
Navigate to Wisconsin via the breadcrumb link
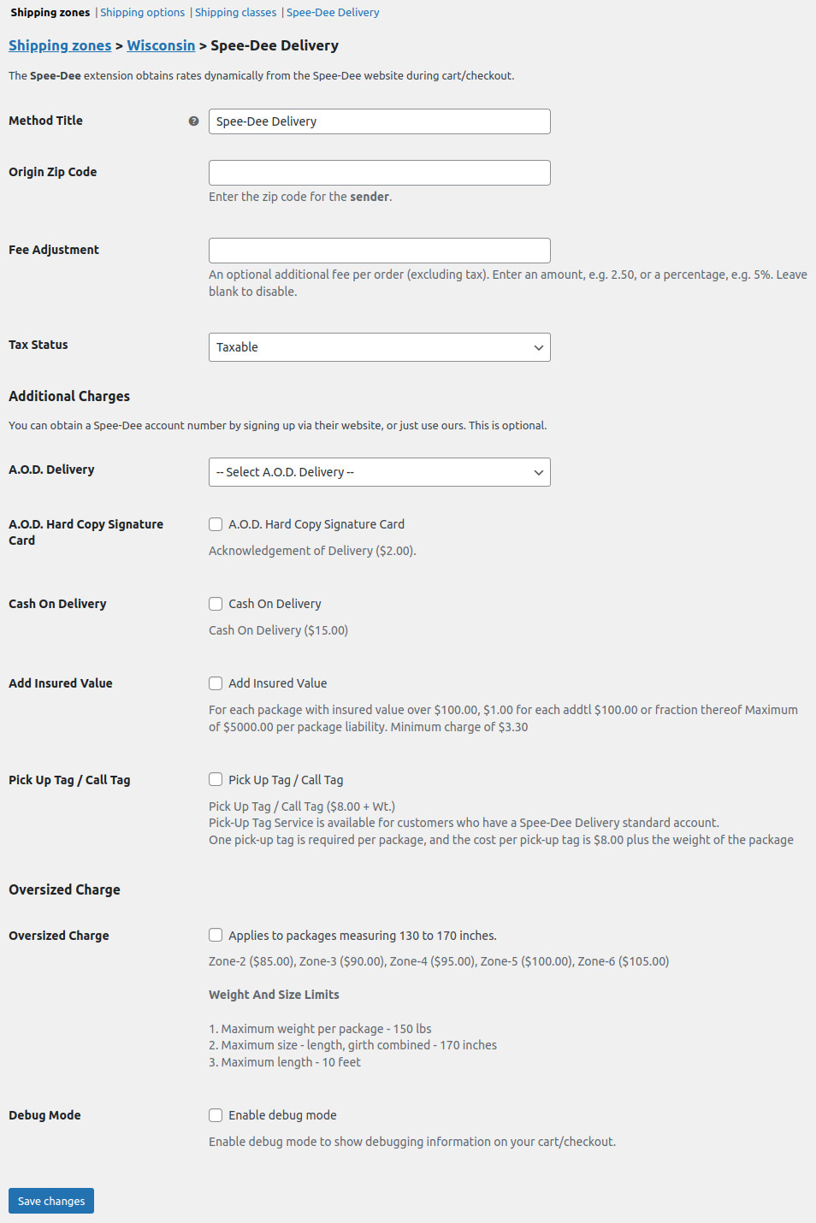pyautogui.click(x=161, y=45)
